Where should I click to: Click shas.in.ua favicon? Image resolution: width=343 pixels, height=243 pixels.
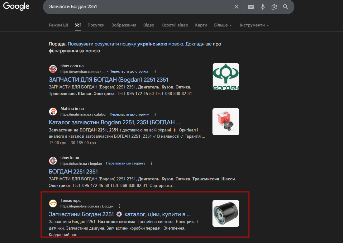coord(53,161)
